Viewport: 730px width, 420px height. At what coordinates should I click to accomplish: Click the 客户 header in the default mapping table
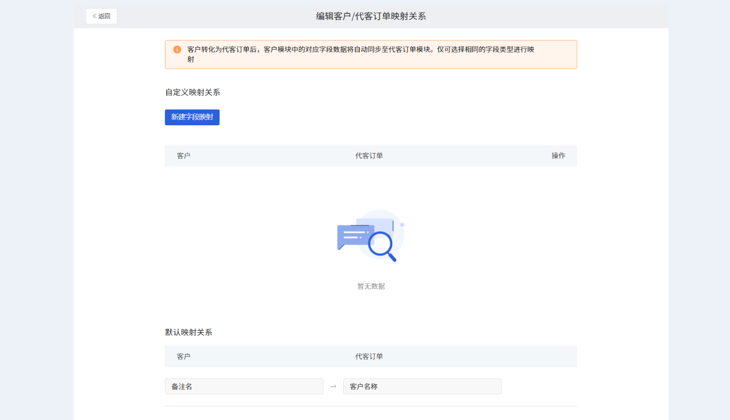[184, 357]
